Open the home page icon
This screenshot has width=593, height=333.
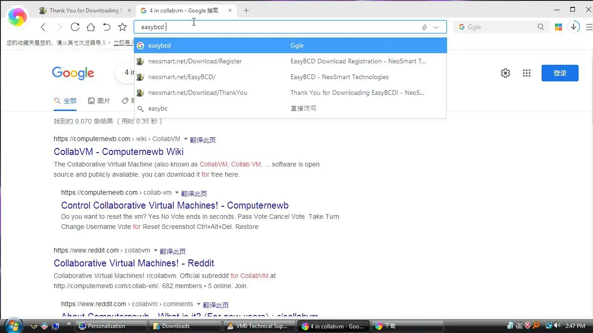(91, 27)
